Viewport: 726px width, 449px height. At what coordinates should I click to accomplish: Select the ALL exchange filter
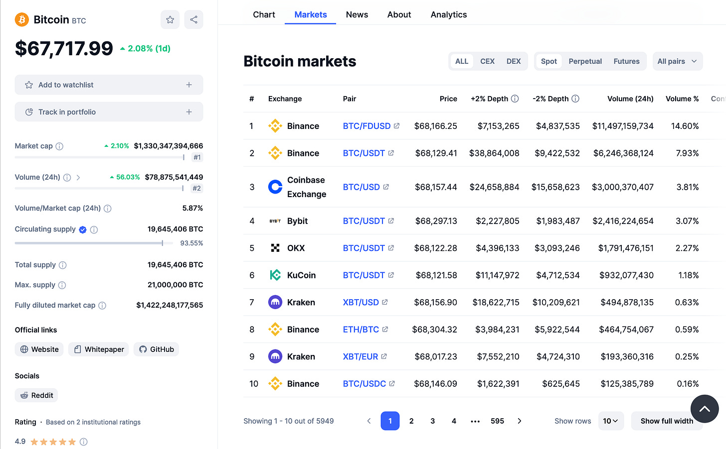[462, 61]
